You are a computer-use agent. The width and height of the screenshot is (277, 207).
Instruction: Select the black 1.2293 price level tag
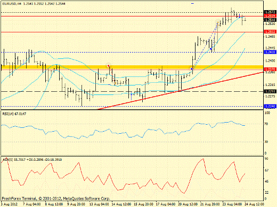pos(270,91)
